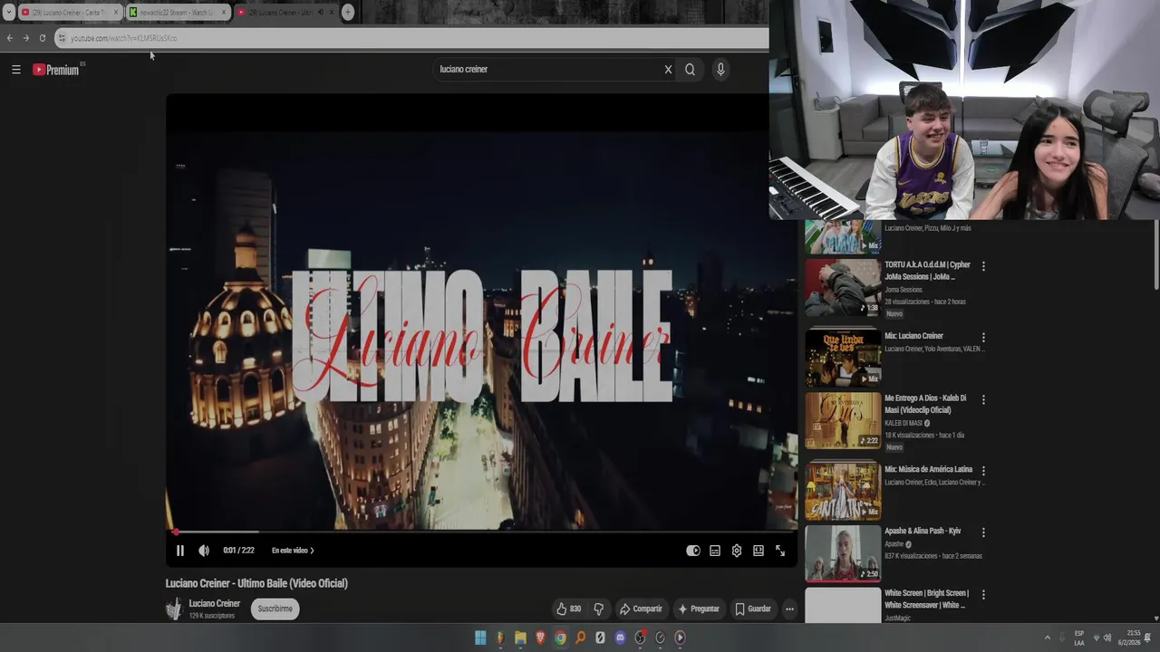
Task: Launch Brave browser from the taskbar
Action: 540,638
